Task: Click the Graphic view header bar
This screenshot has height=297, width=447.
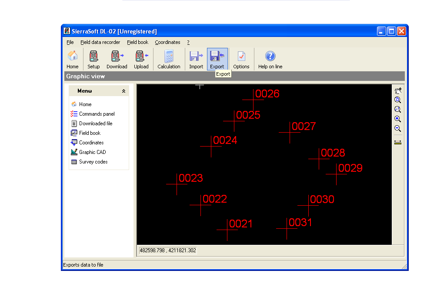Action: 234,76
